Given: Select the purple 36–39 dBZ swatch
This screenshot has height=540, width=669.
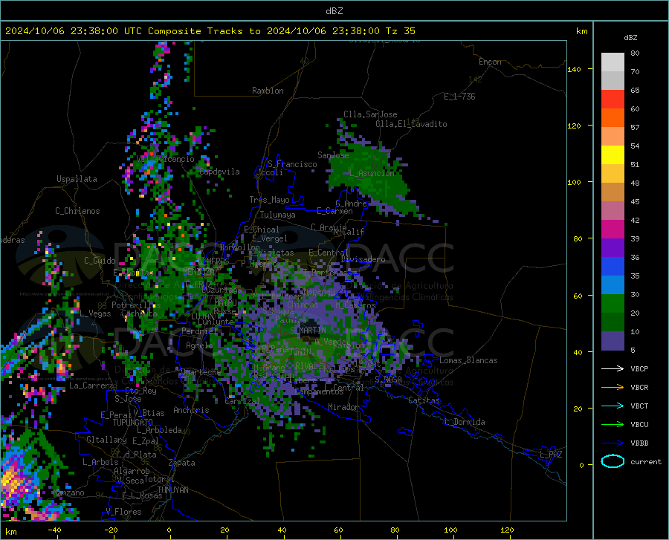Looking at the screenshot, I should (x=613, y=248).
